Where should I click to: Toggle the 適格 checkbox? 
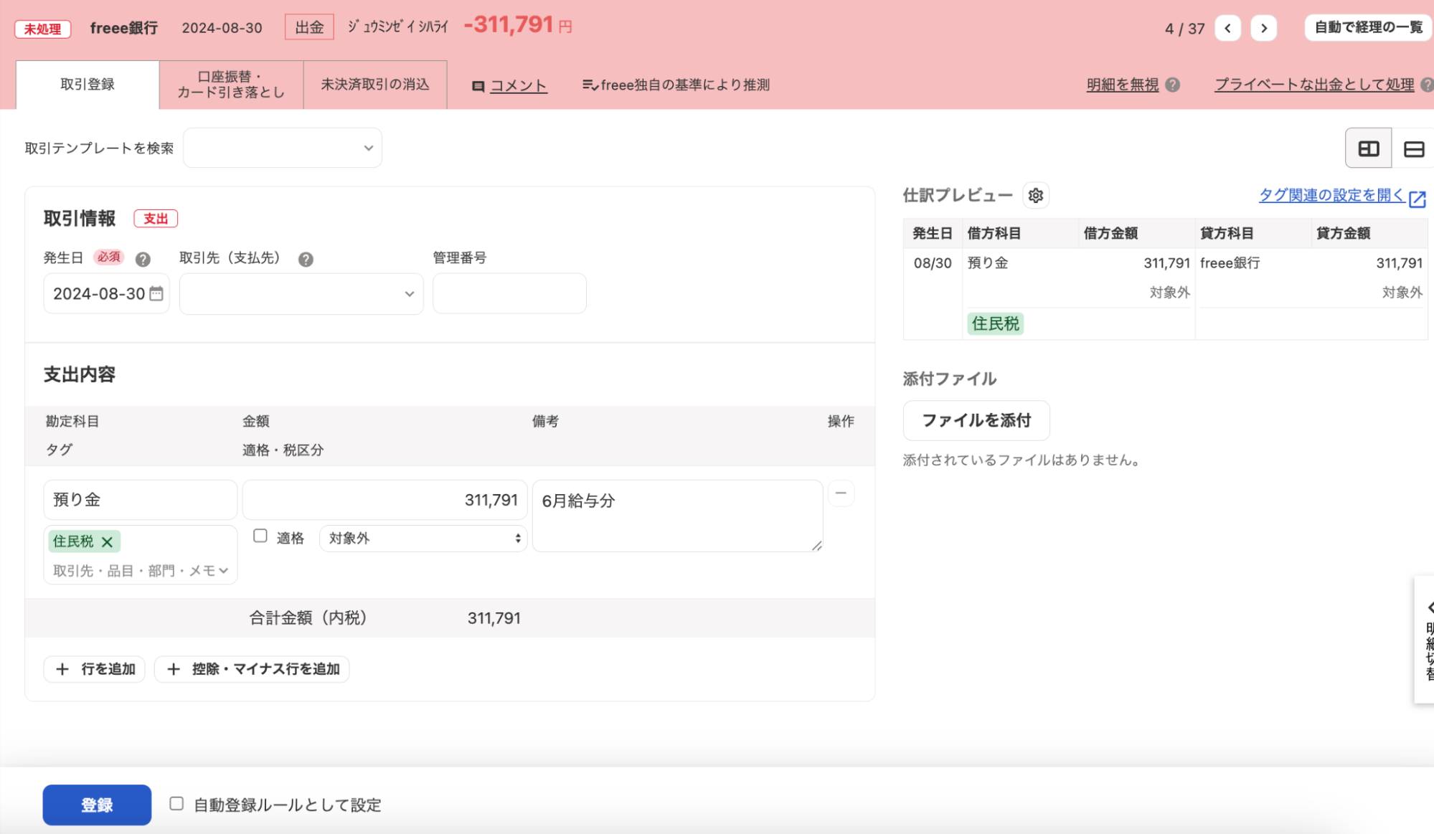260,536
